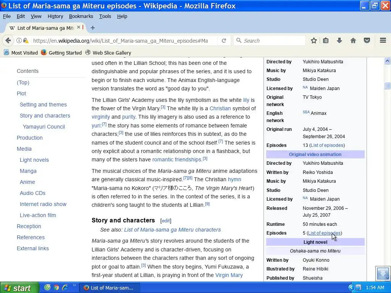This screenshot has width=391, height=293.
Task: Open List of episodes link for 13 episodes
Action: 327,145
